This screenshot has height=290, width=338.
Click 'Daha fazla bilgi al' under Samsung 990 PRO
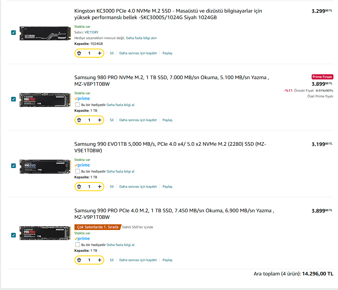pos(121,245)
